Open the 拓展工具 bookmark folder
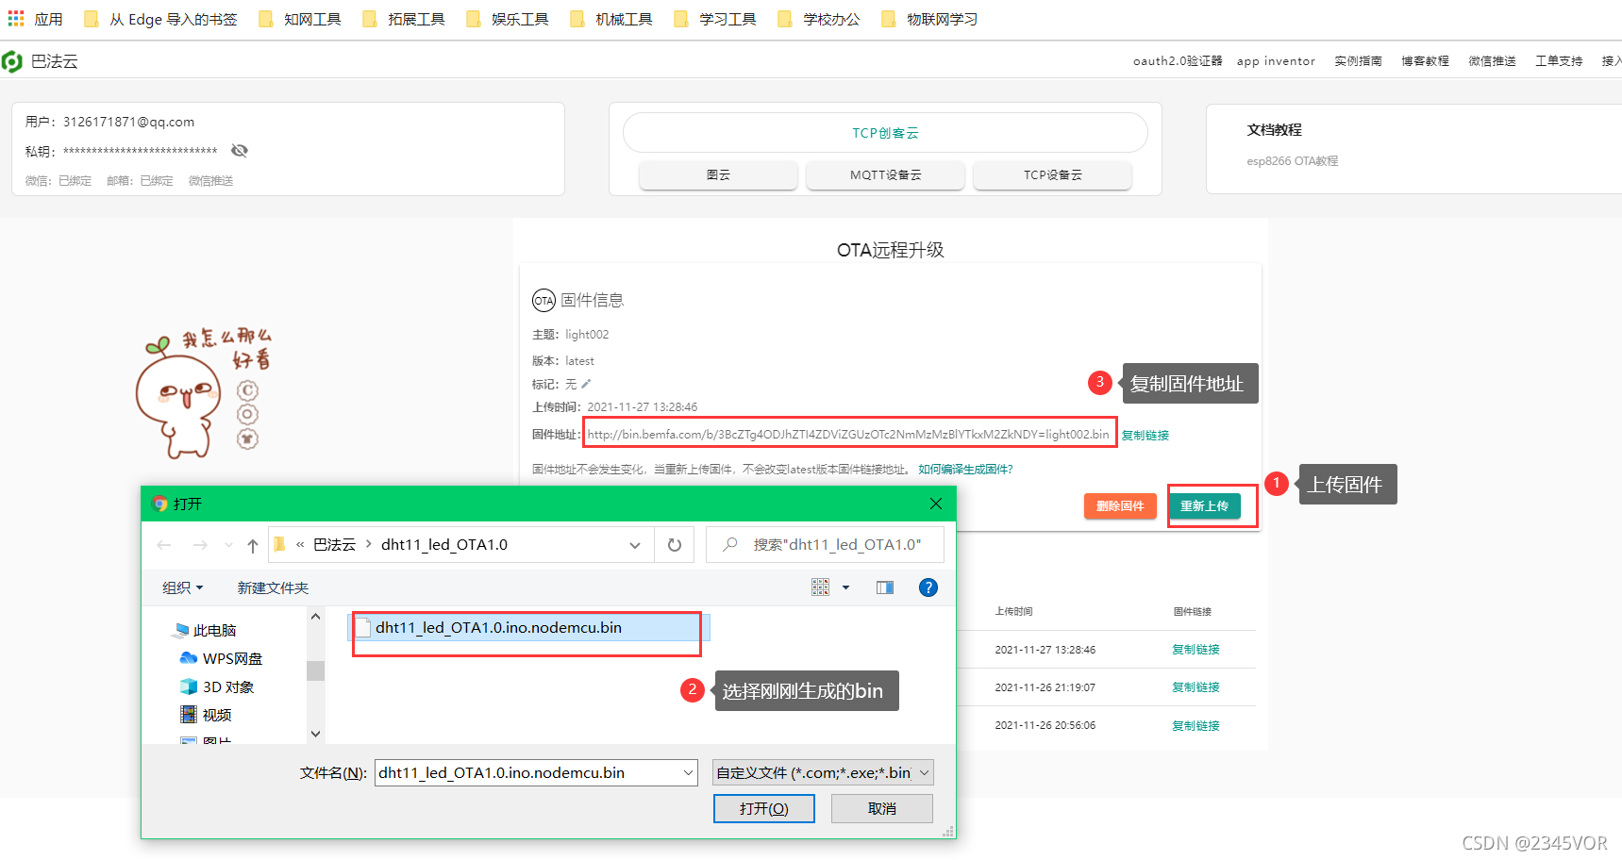Screen dimensions: 1622x860 coord(404,19)
